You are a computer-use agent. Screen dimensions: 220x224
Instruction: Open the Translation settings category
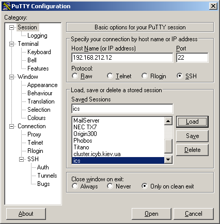tap(41, 101)
